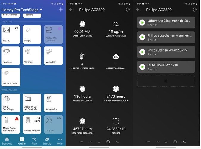
Task: Open the Veranda FL floodlight camera tile
Action: coord(54,56)
